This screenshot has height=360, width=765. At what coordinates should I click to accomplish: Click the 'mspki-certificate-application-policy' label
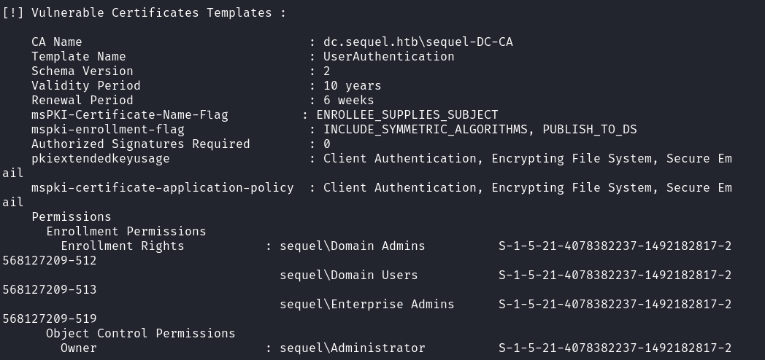tap(162, 187)
